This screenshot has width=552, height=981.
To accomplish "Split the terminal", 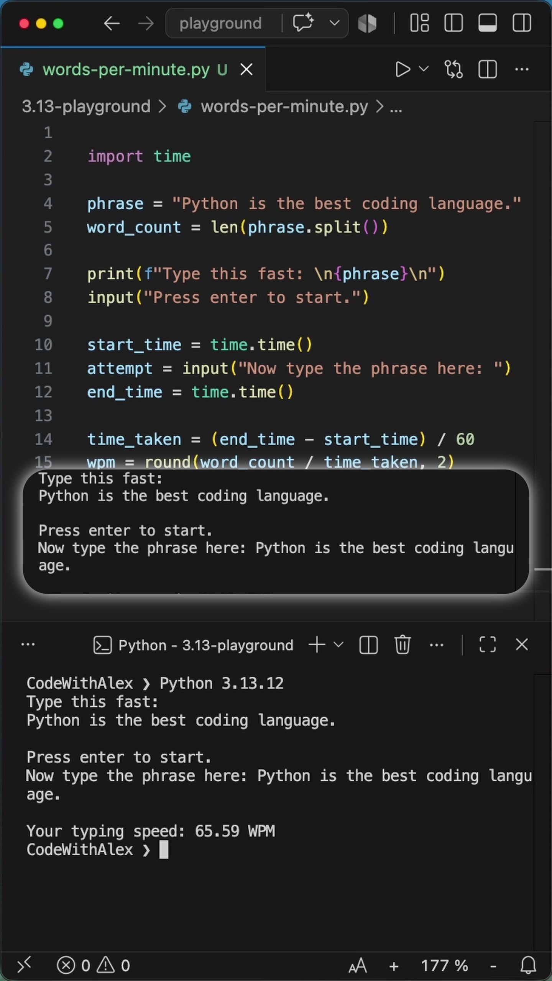I will coord(368,645).
